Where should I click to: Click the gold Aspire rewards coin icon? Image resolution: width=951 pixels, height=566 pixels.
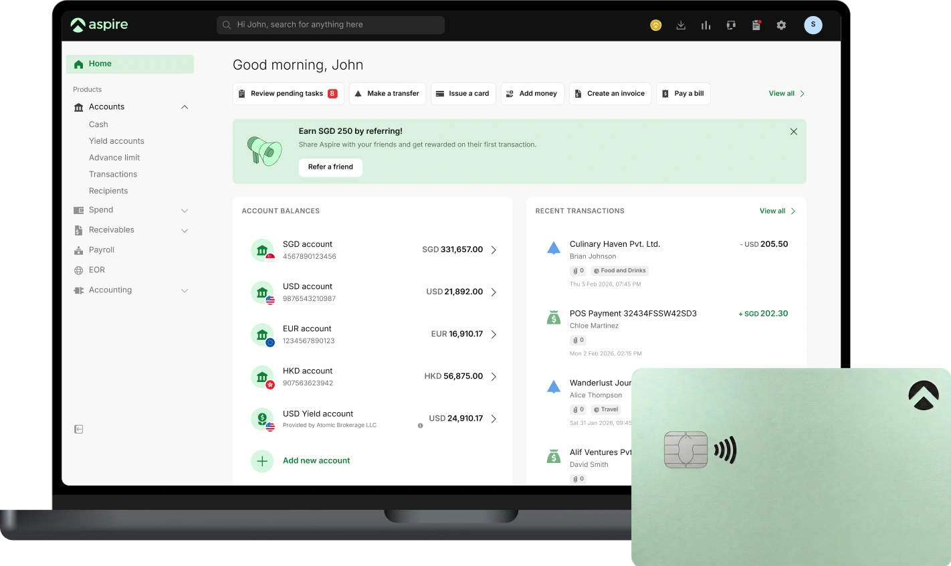[x=656, y=25]
